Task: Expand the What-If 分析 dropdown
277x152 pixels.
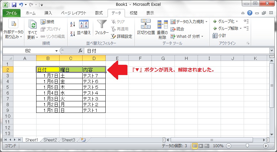Action: click(202, 37)
